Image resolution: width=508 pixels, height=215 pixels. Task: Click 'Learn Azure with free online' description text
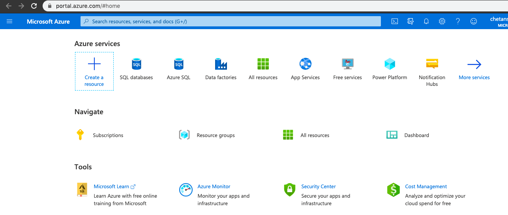click(x=126, y=196)
